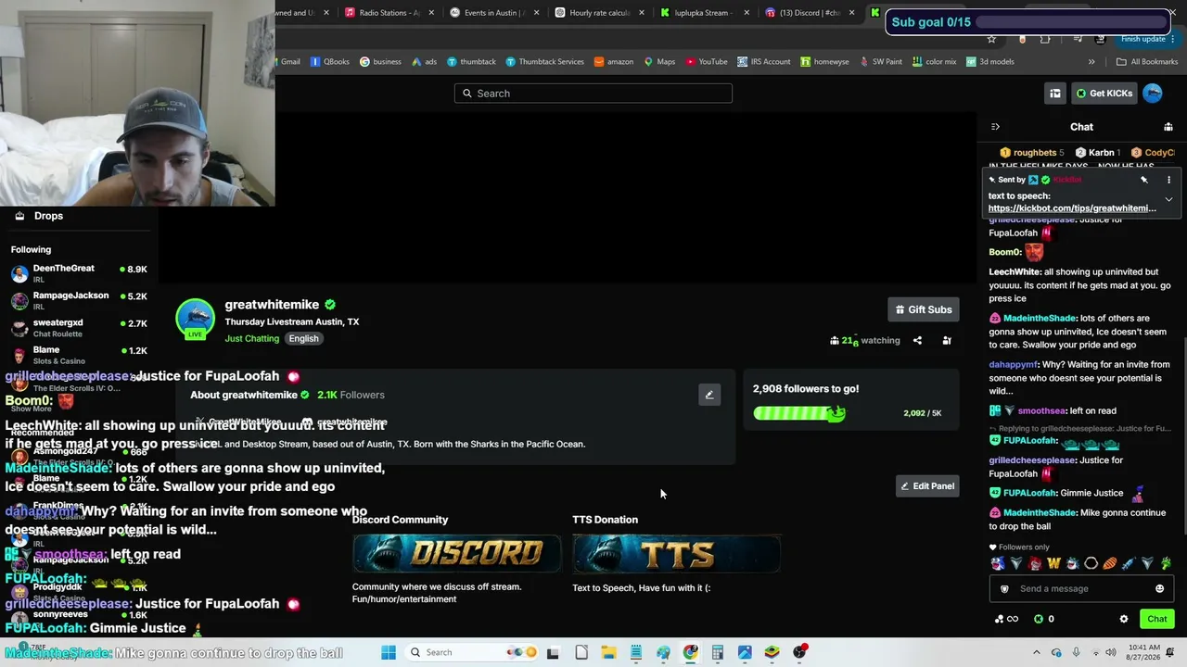Open the IRS Account bookmark
Screen dimensions: 1187x667
pyautogui.click(x=764, y=62)
